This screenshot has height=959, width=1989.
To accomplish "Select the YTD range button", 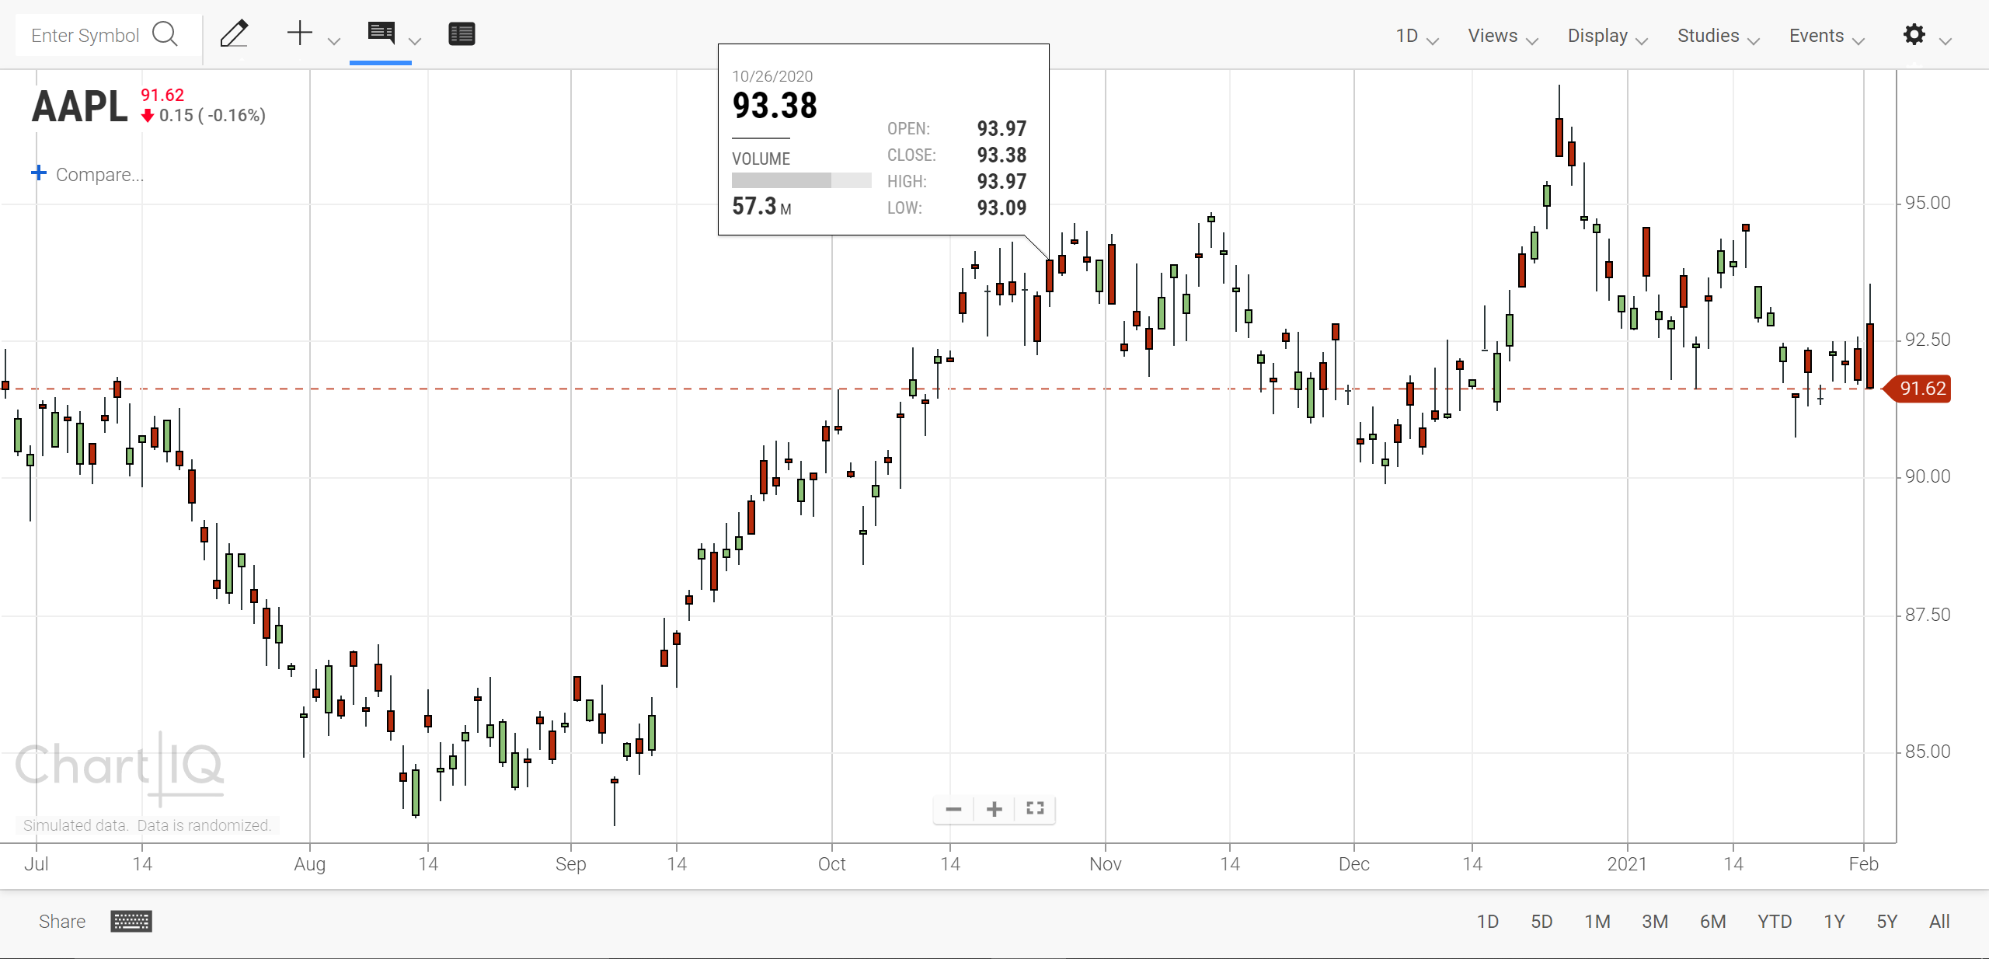I will pyautogui.click(x=1775, y=922).
